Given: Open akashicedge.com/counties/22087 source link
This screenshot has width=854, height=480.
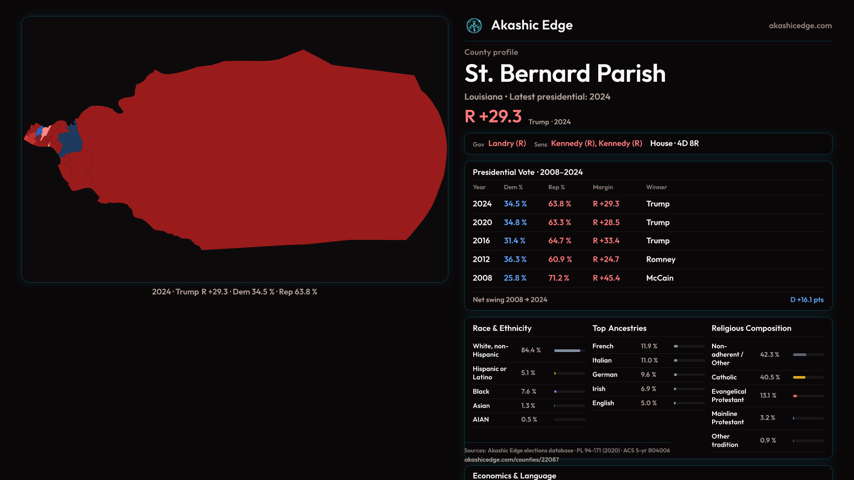Looking at the screenshot, I should pos(511,460).
